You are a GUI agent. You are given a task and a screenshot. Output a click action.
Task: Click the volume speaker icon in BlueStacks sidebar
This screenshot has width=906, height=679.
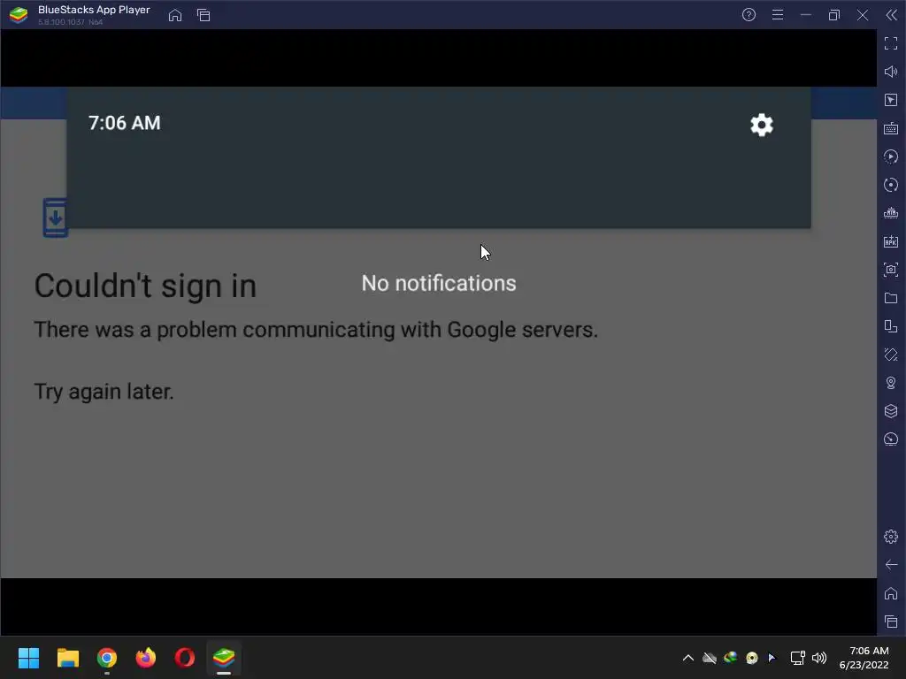point(891,72)
